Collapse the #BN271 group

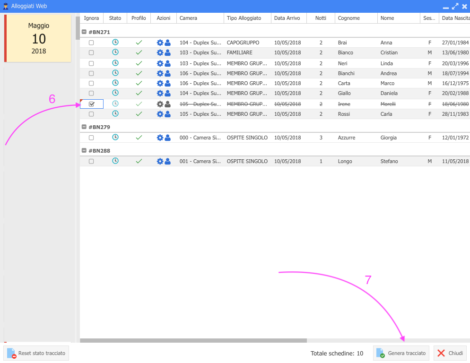84,32
